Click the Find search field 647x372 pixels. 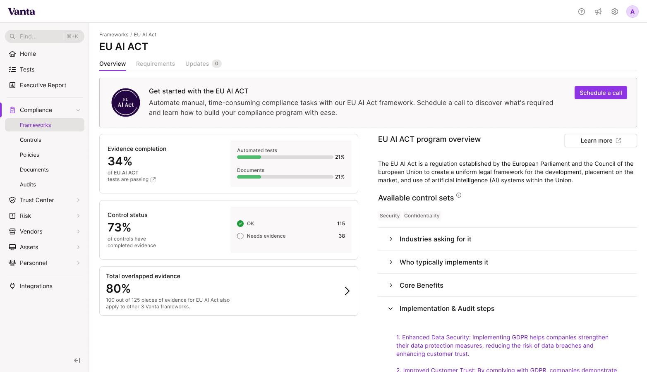click(45, 36)
